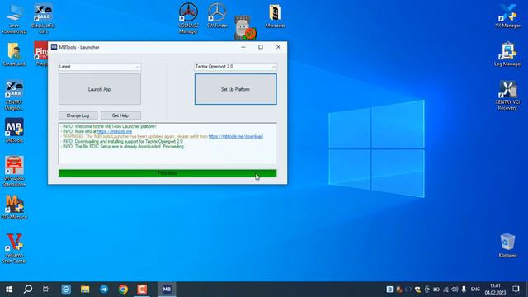This screenshot has width=528, height=297.
Task: Open Task View from the taskbar
Action: coord(46,289)
